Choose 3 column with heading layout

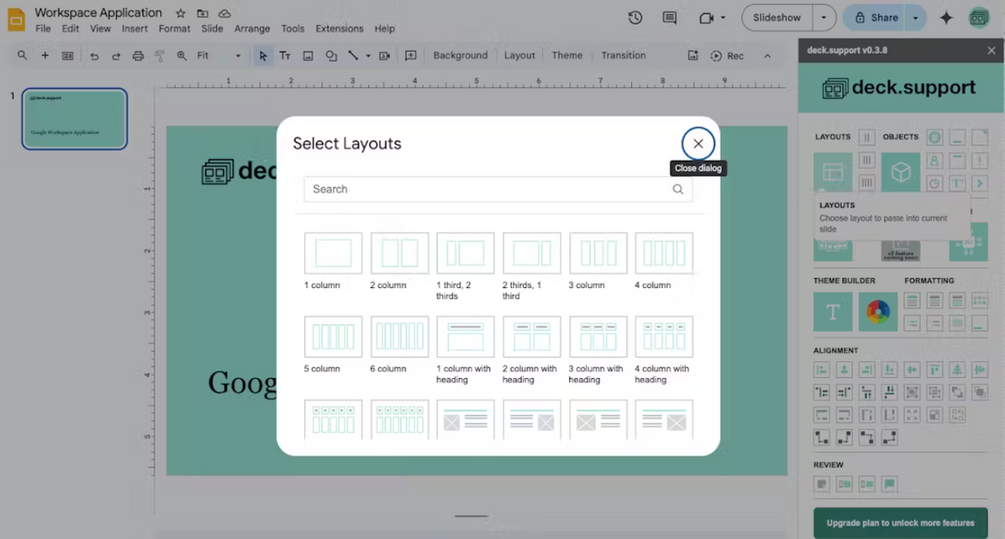(x=598, y=337)
